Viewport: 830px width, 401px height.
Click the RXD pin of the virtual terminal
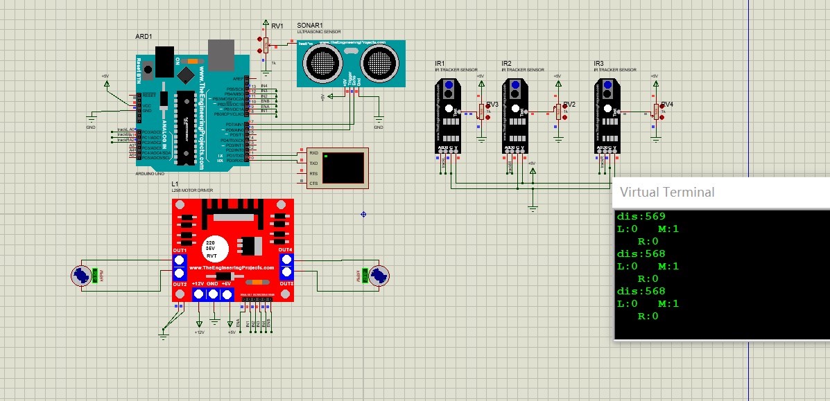point(313,153)
